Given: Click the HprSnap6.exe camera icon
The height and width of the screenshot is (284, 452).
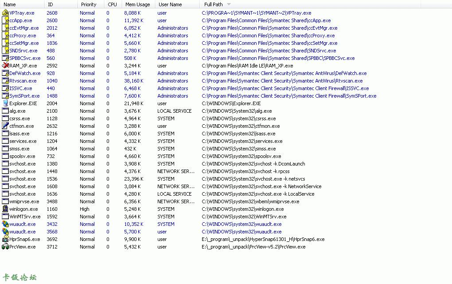Looking at the screenshot, I should click(5, 239).
